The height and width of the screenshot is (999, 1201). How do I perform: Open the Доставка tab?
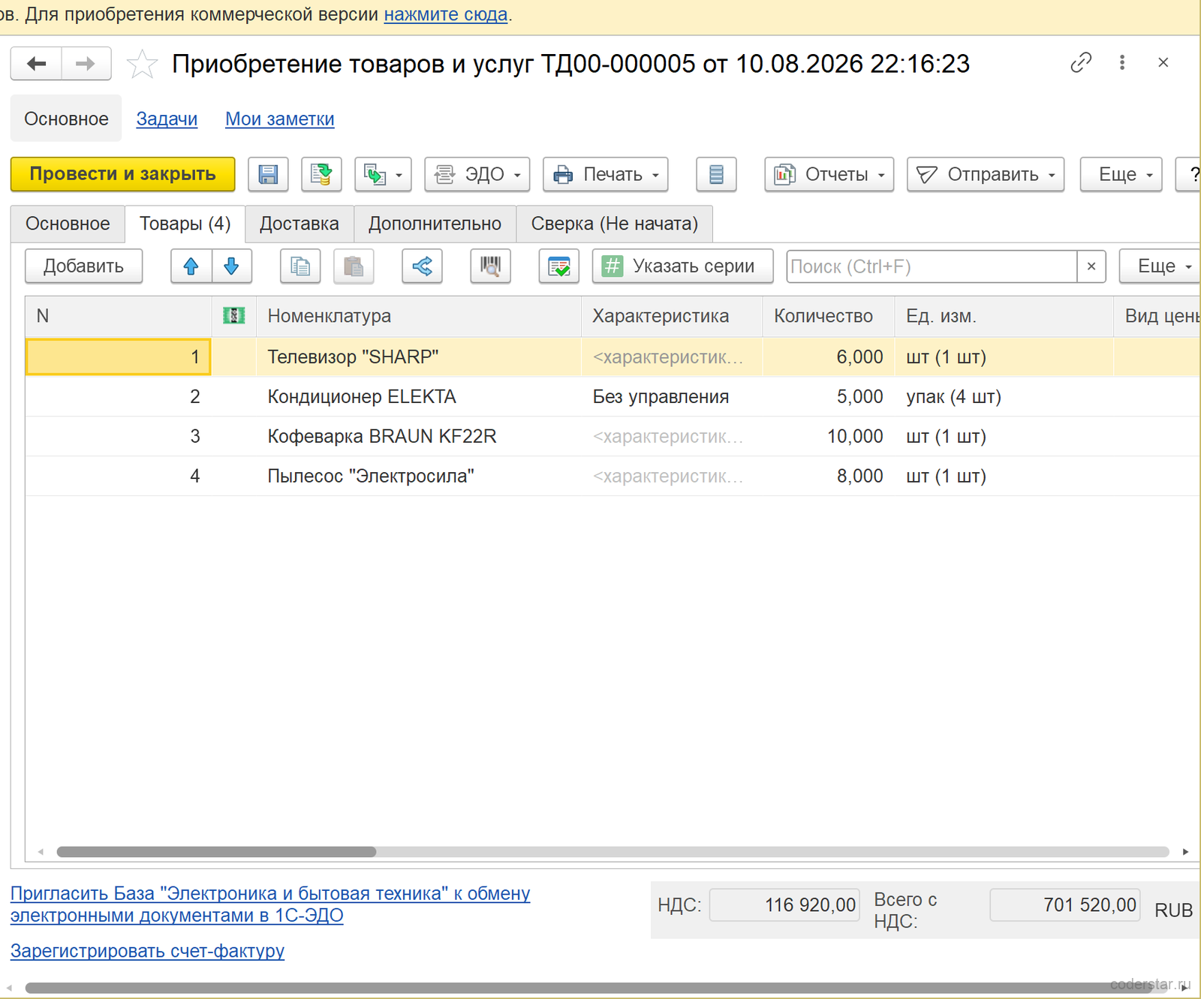point(299,224)
